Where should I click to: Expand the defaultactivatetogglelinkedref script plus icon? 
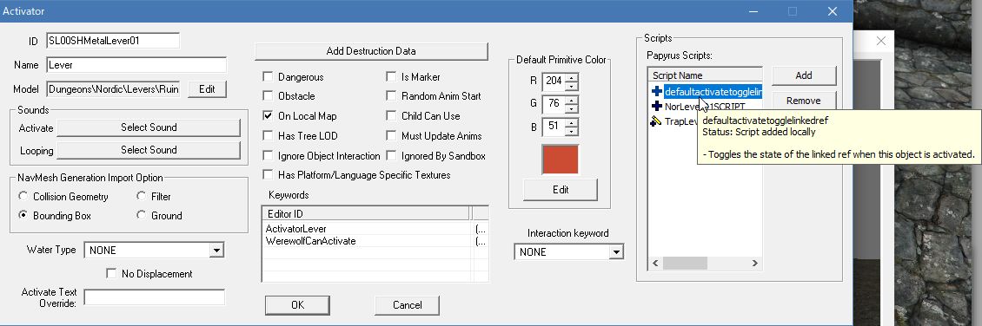(x=656, y=91)
